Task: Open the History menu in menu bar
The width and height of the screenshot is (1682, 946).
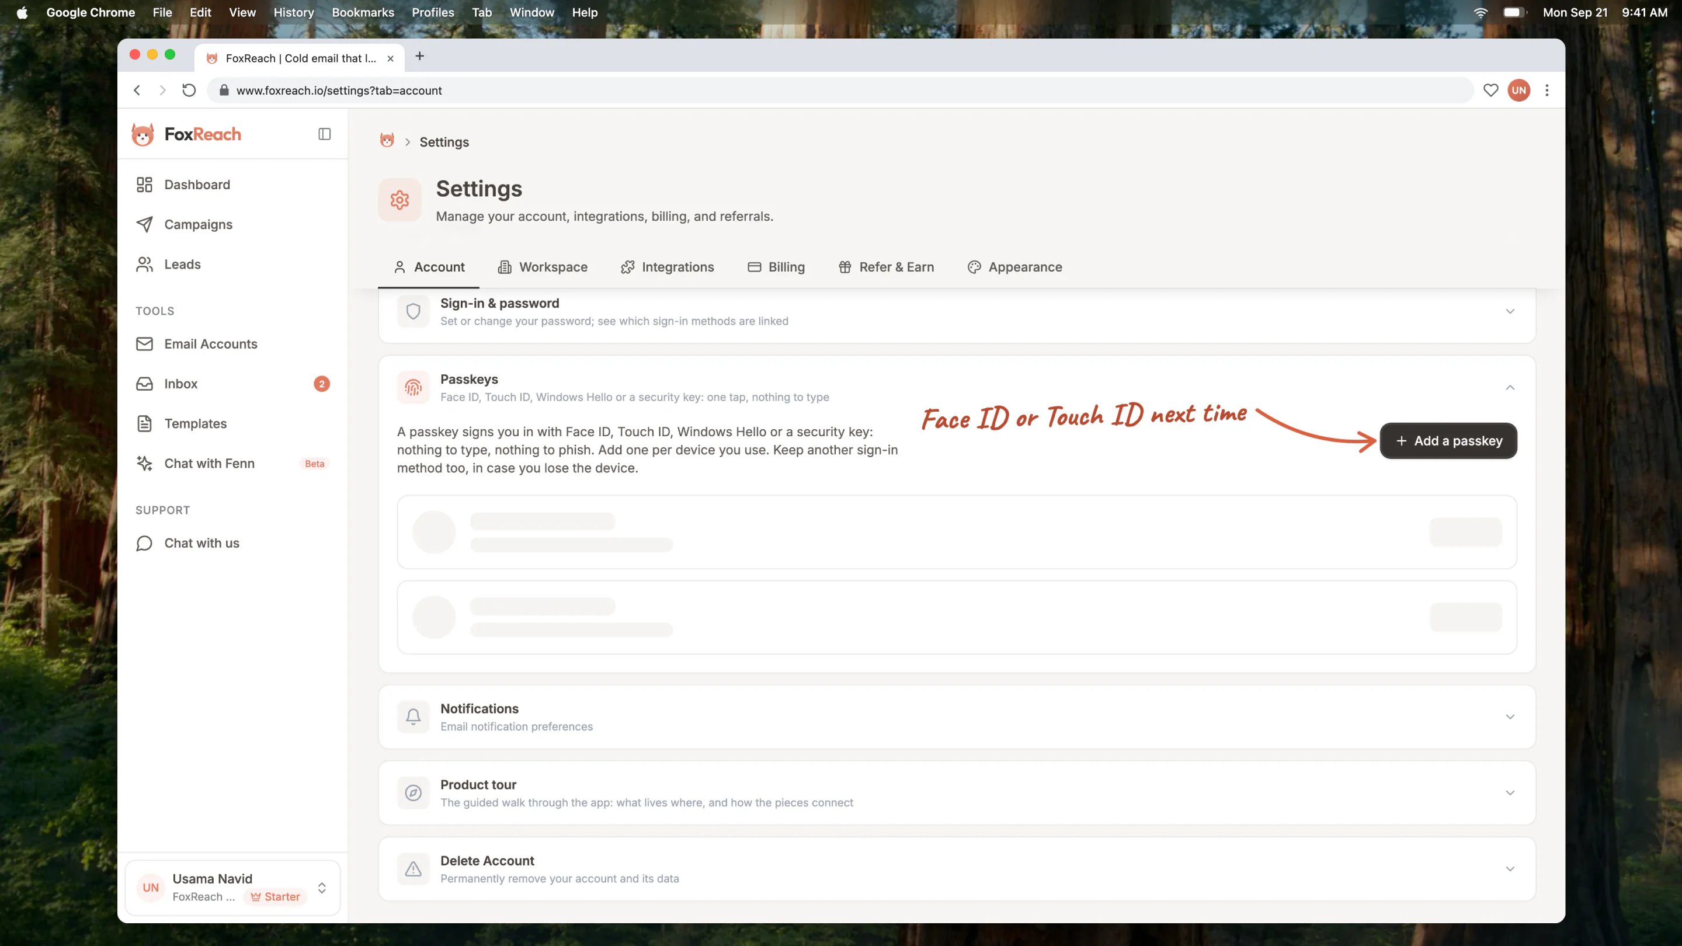Action: coord(293,12)
